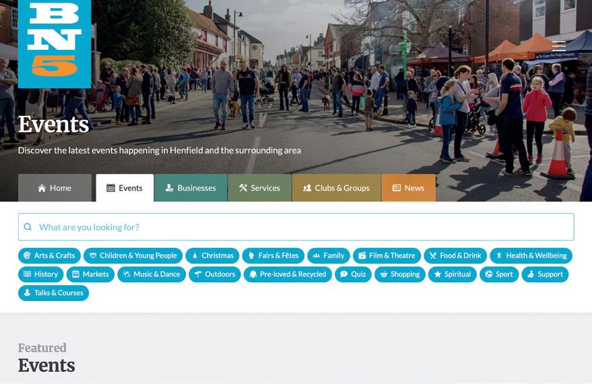Filter by the Spiritual star tag

click(453, 274)
